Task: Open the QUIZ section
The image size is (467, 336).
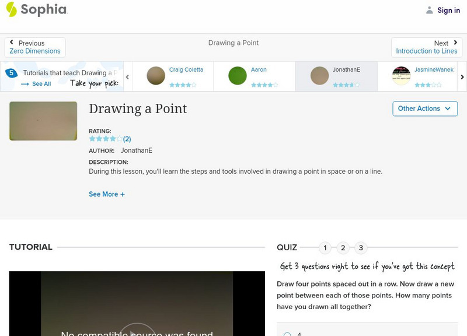Action: point(287,247)
